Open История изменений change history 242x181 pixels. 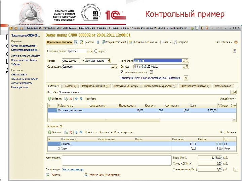[114, 42]
